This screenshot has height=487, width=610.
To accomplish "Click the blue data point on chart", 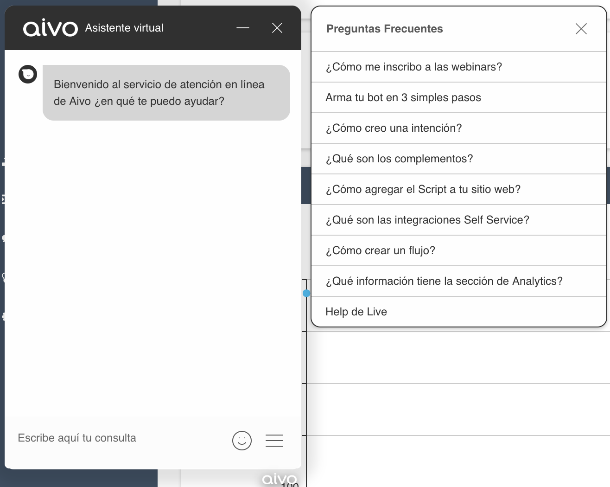I will point(306,293).
